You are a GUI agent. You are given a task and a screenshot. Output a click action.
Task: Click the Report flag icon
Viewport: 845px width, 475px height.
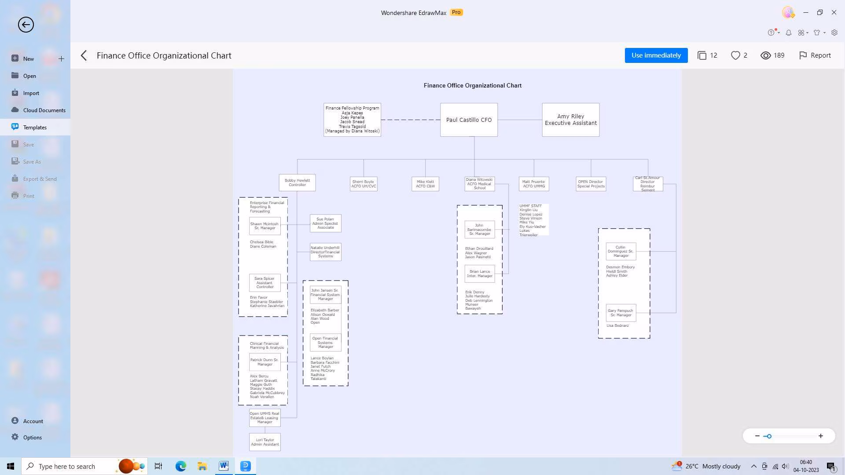point(803,55)
